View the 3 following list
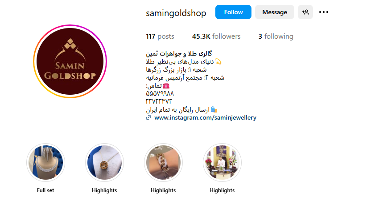This screenshot has height=209, width=383. click(276, 36)
